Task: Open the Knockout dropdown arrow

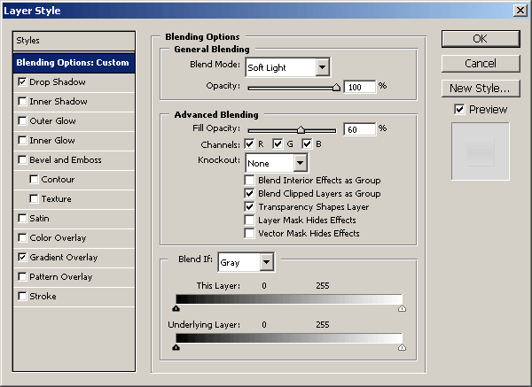Action: (300, 163)
